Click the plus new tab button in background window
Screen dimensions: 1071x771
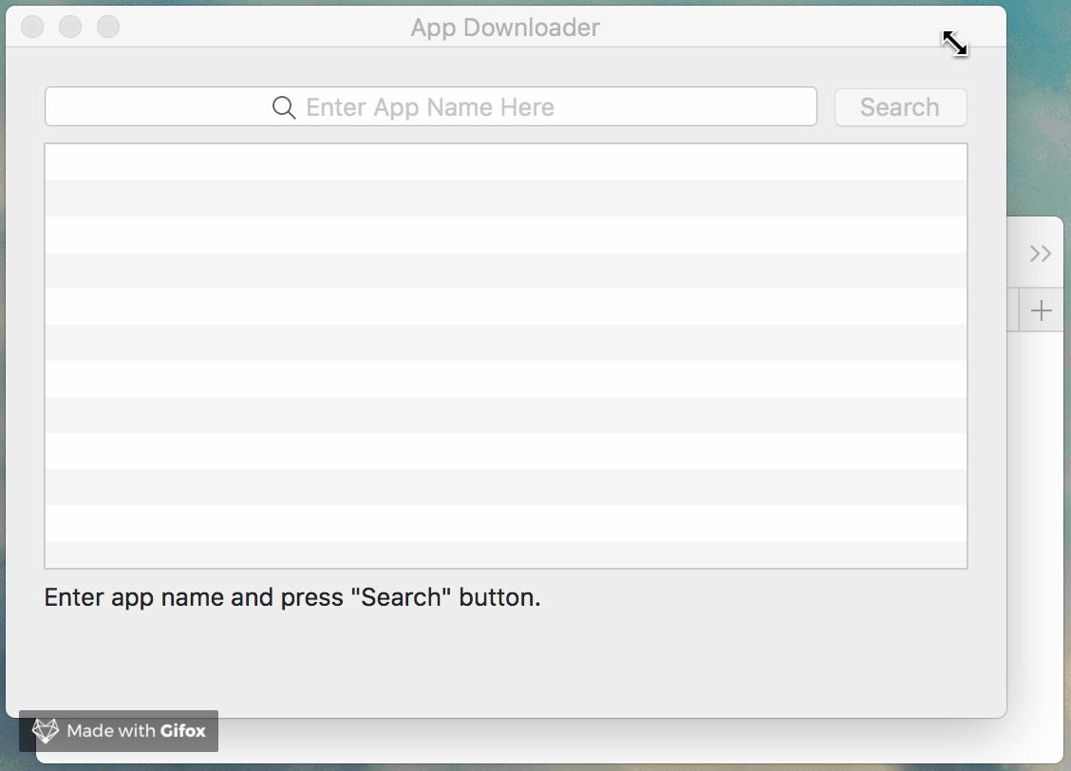point(1041,310)
